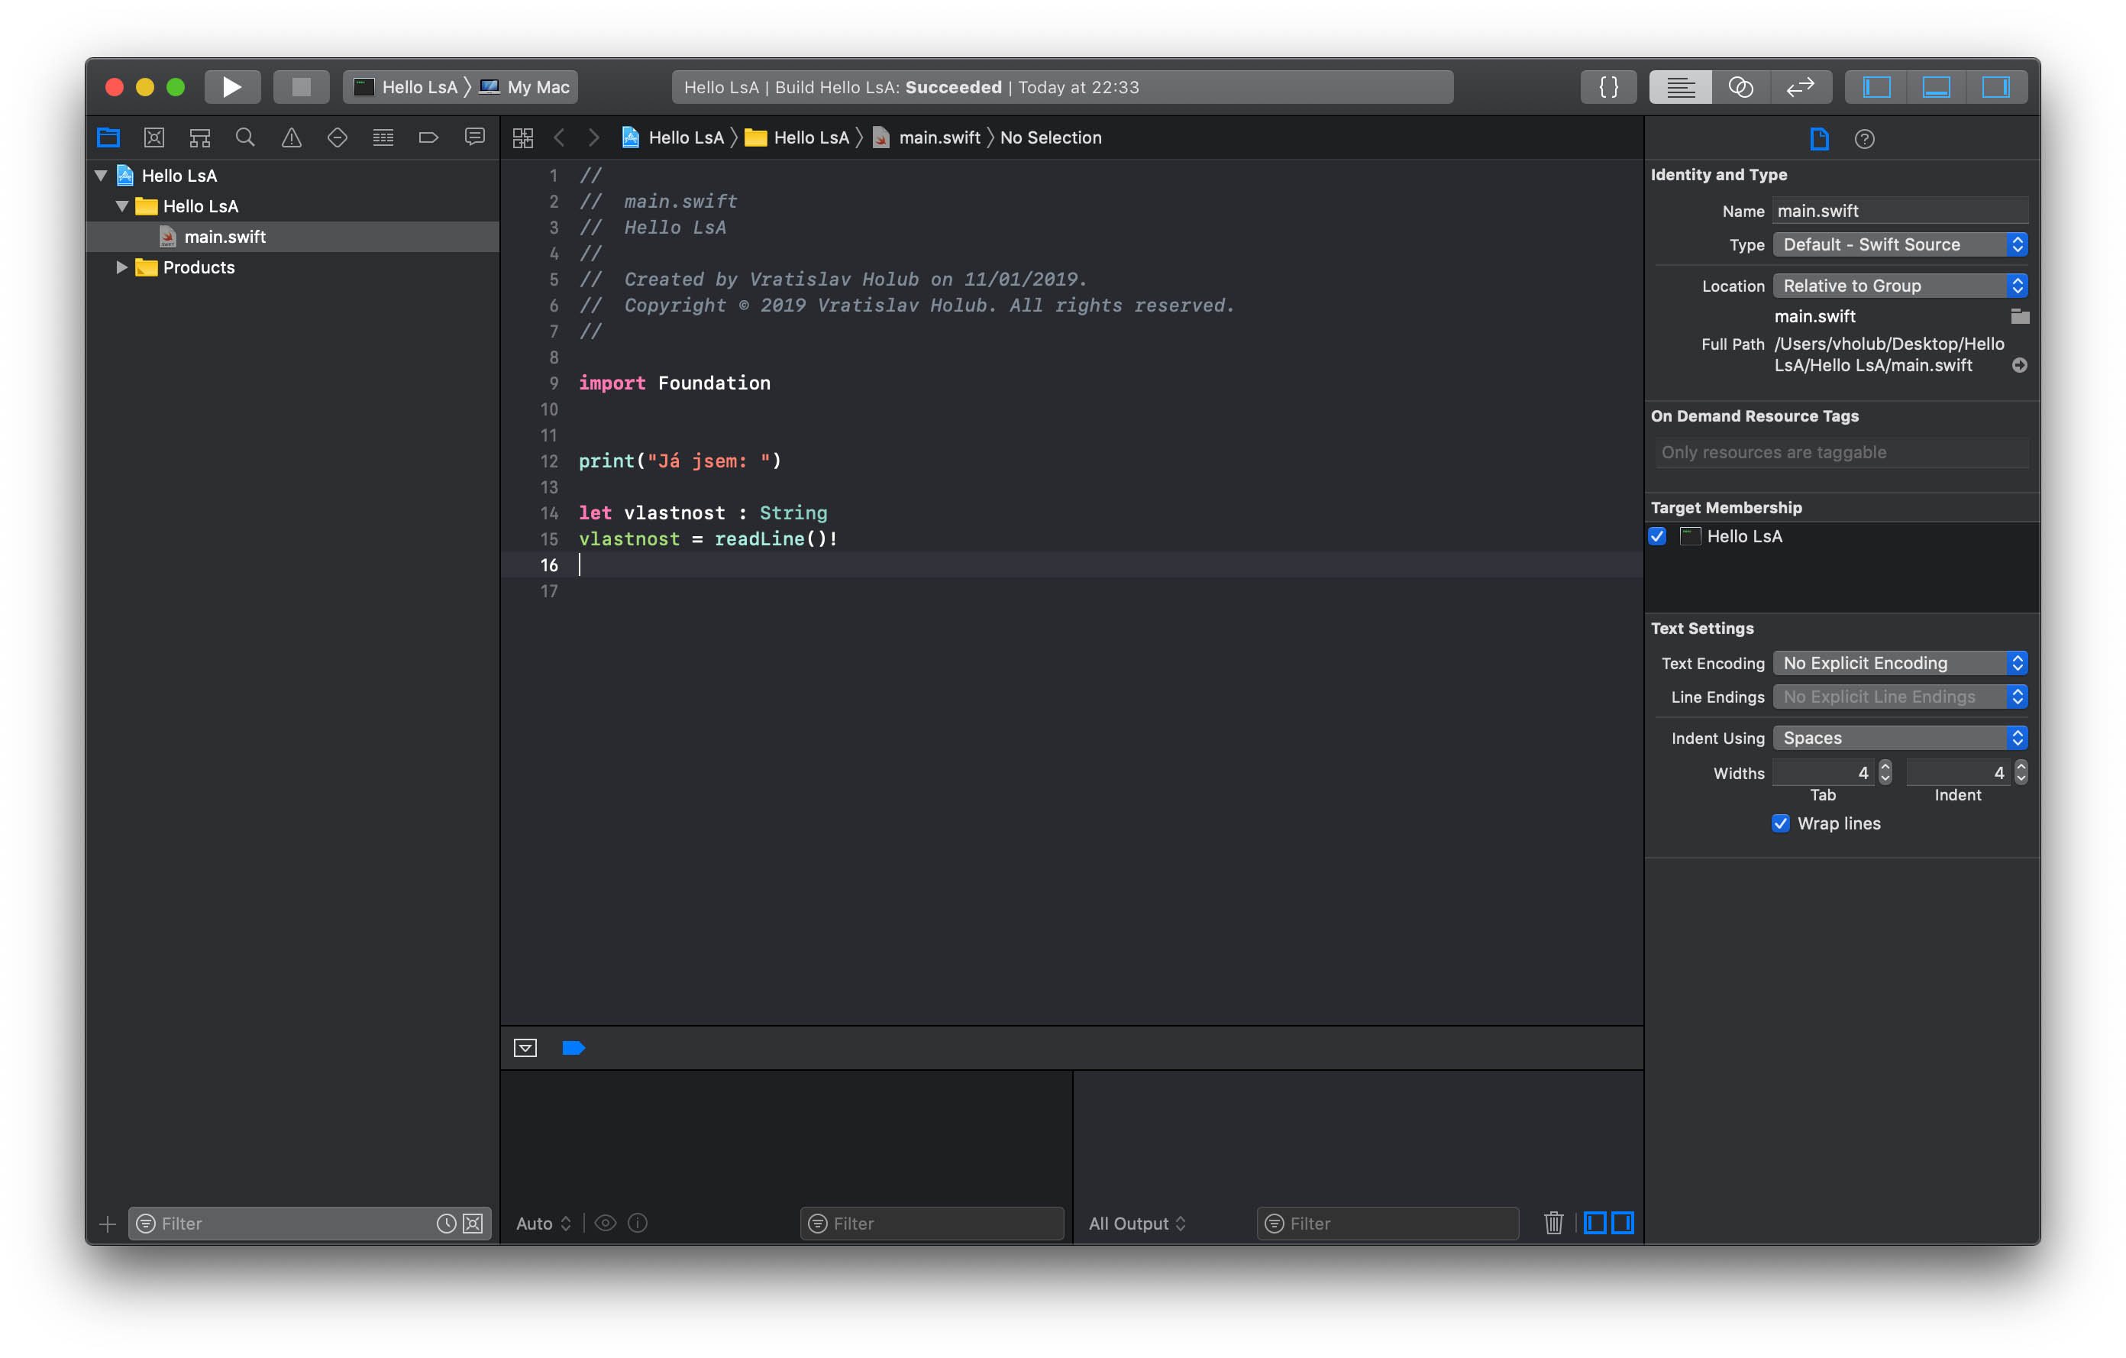This screenshot has height=1358, width=2126.
Task: Switch to the Assistant editor icon
Action: [x=1740, y=86]
